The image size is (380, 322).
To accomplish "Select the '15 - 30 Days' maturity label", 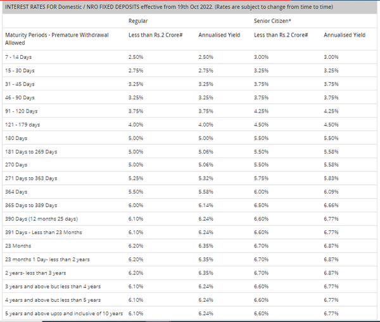I will [20, 70].
